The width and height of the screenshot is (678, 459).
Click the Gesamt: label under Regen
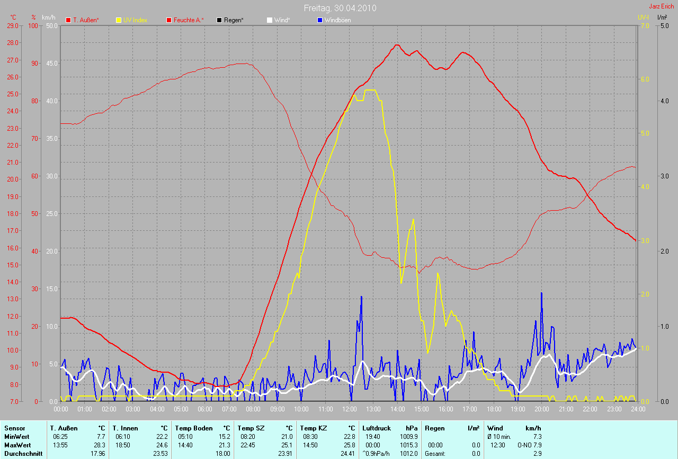pos(435,453)
